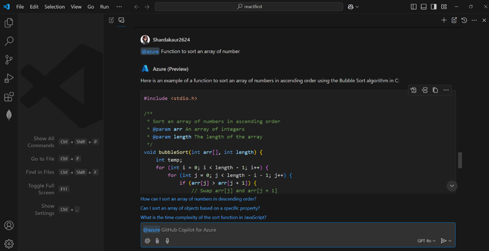Image resolution: width=489 pixels, height=251 pixels.
Task: Open the Selection menu
Action: [55, 7]
